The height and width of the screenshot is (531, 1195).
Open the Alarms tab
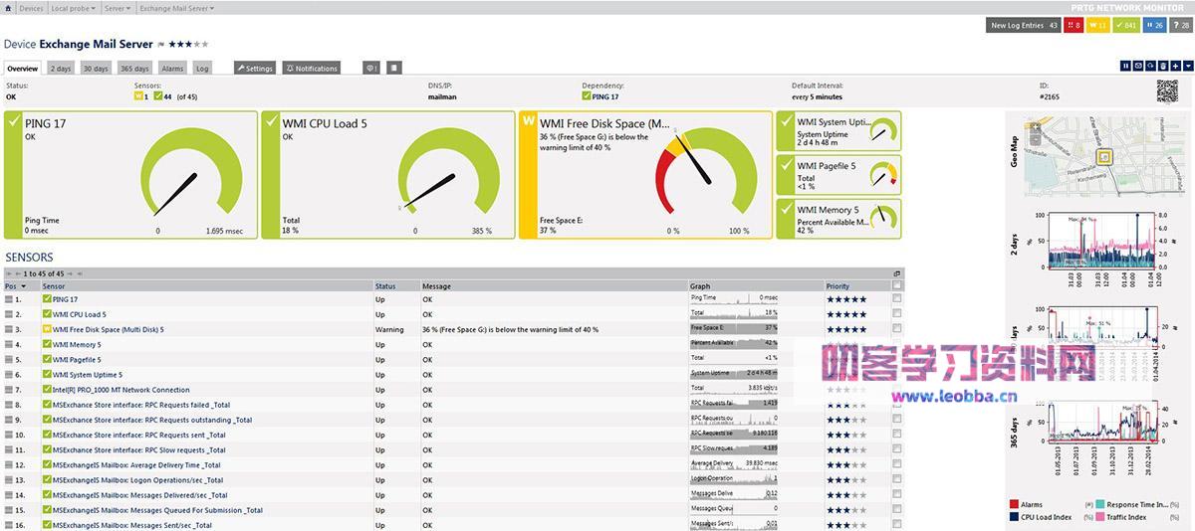[x=172, y=69]
